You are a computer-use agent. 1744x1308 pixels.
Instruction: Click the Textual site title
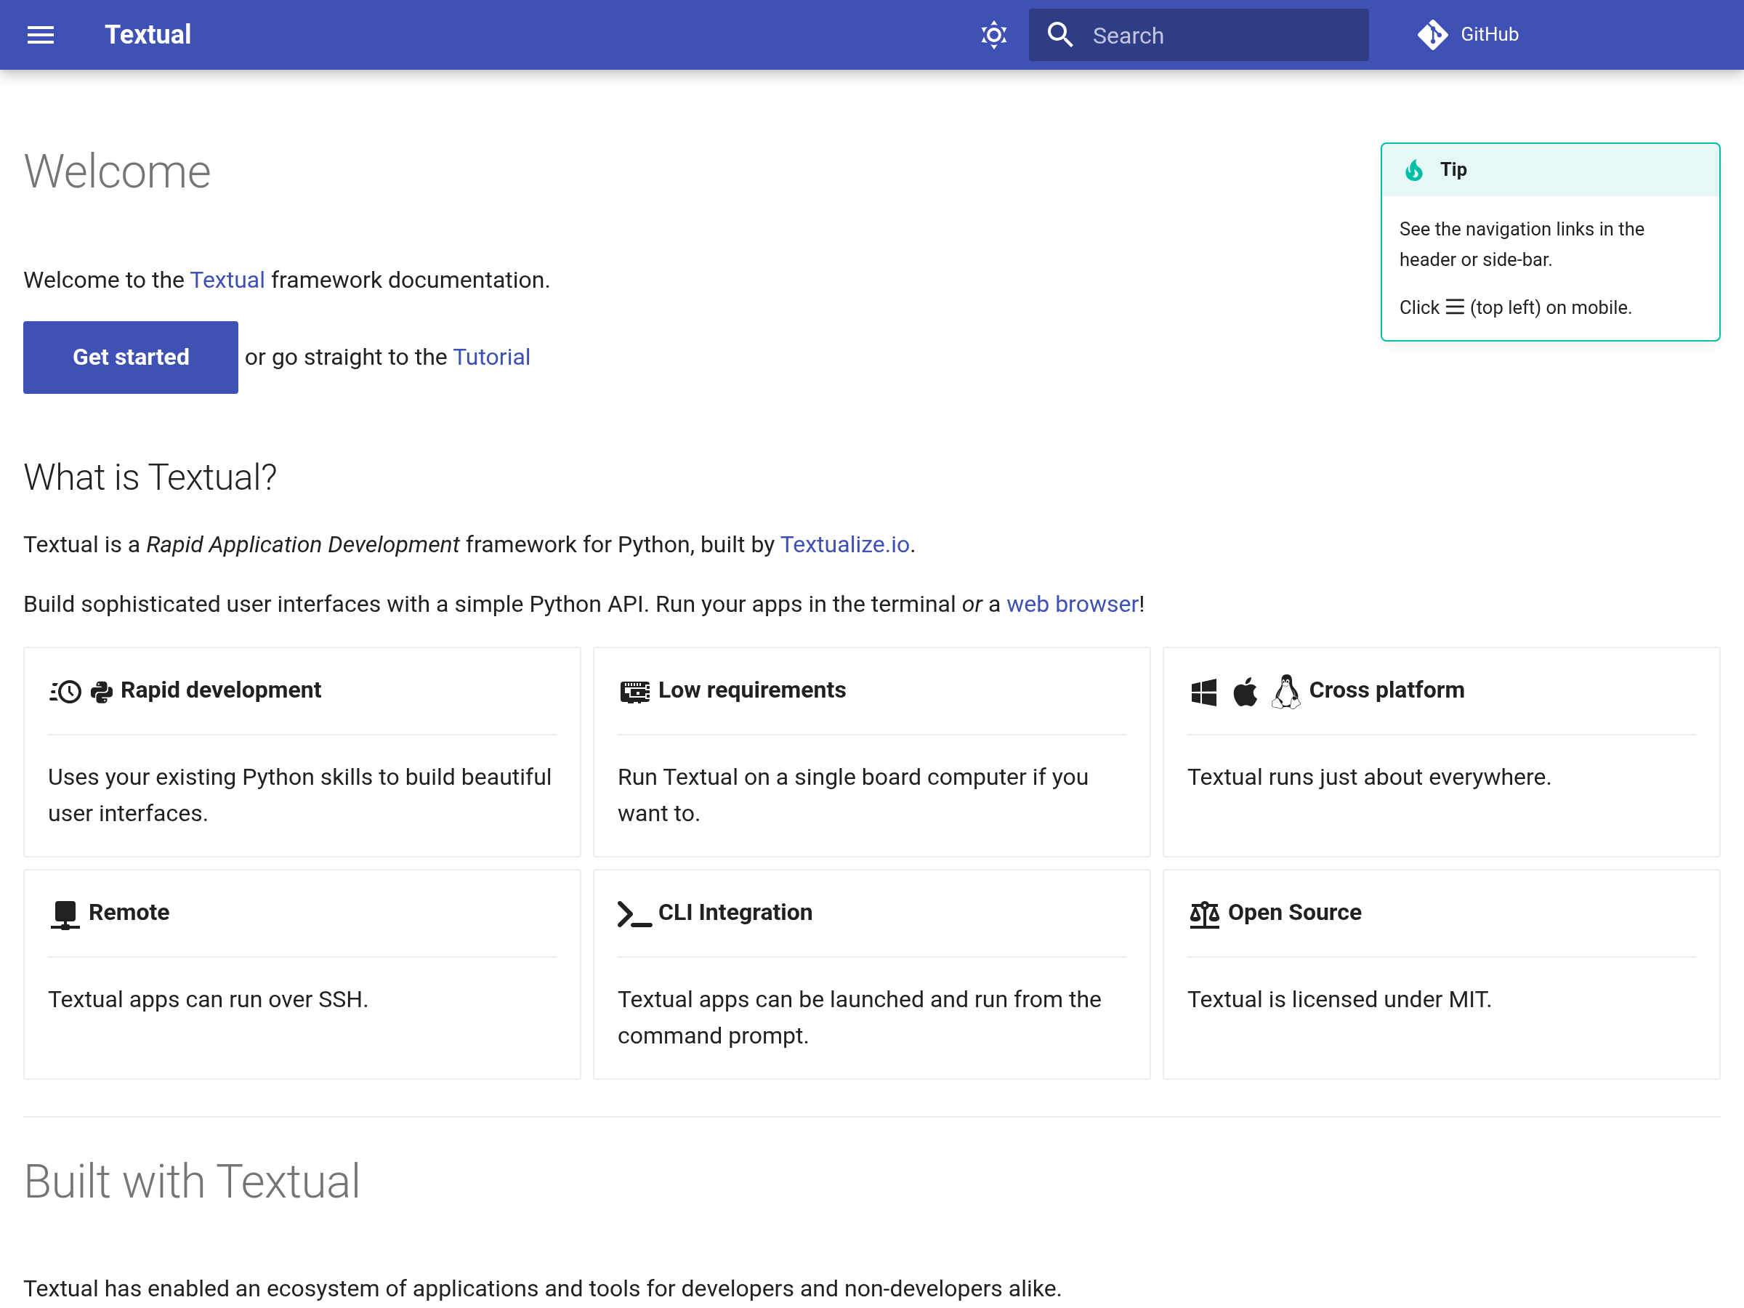click(148, 35)
